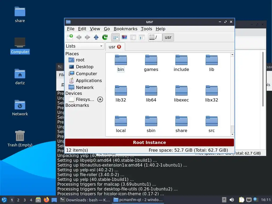The width and height of the screenshot is (272, 204).
Task: Close the usr tab
Action: tap(119, 47)
